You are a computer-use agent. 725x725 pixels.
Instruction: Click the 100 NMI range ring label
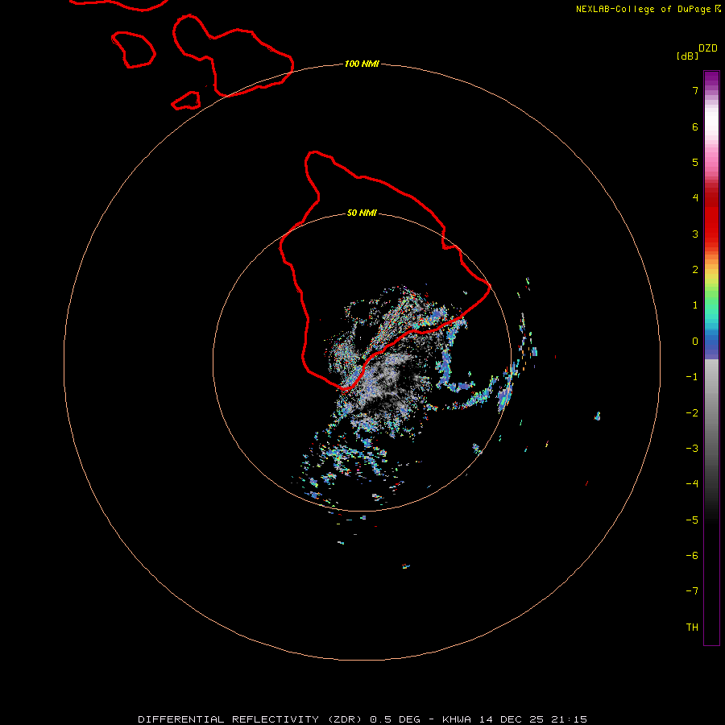click(x=362, y=64)
